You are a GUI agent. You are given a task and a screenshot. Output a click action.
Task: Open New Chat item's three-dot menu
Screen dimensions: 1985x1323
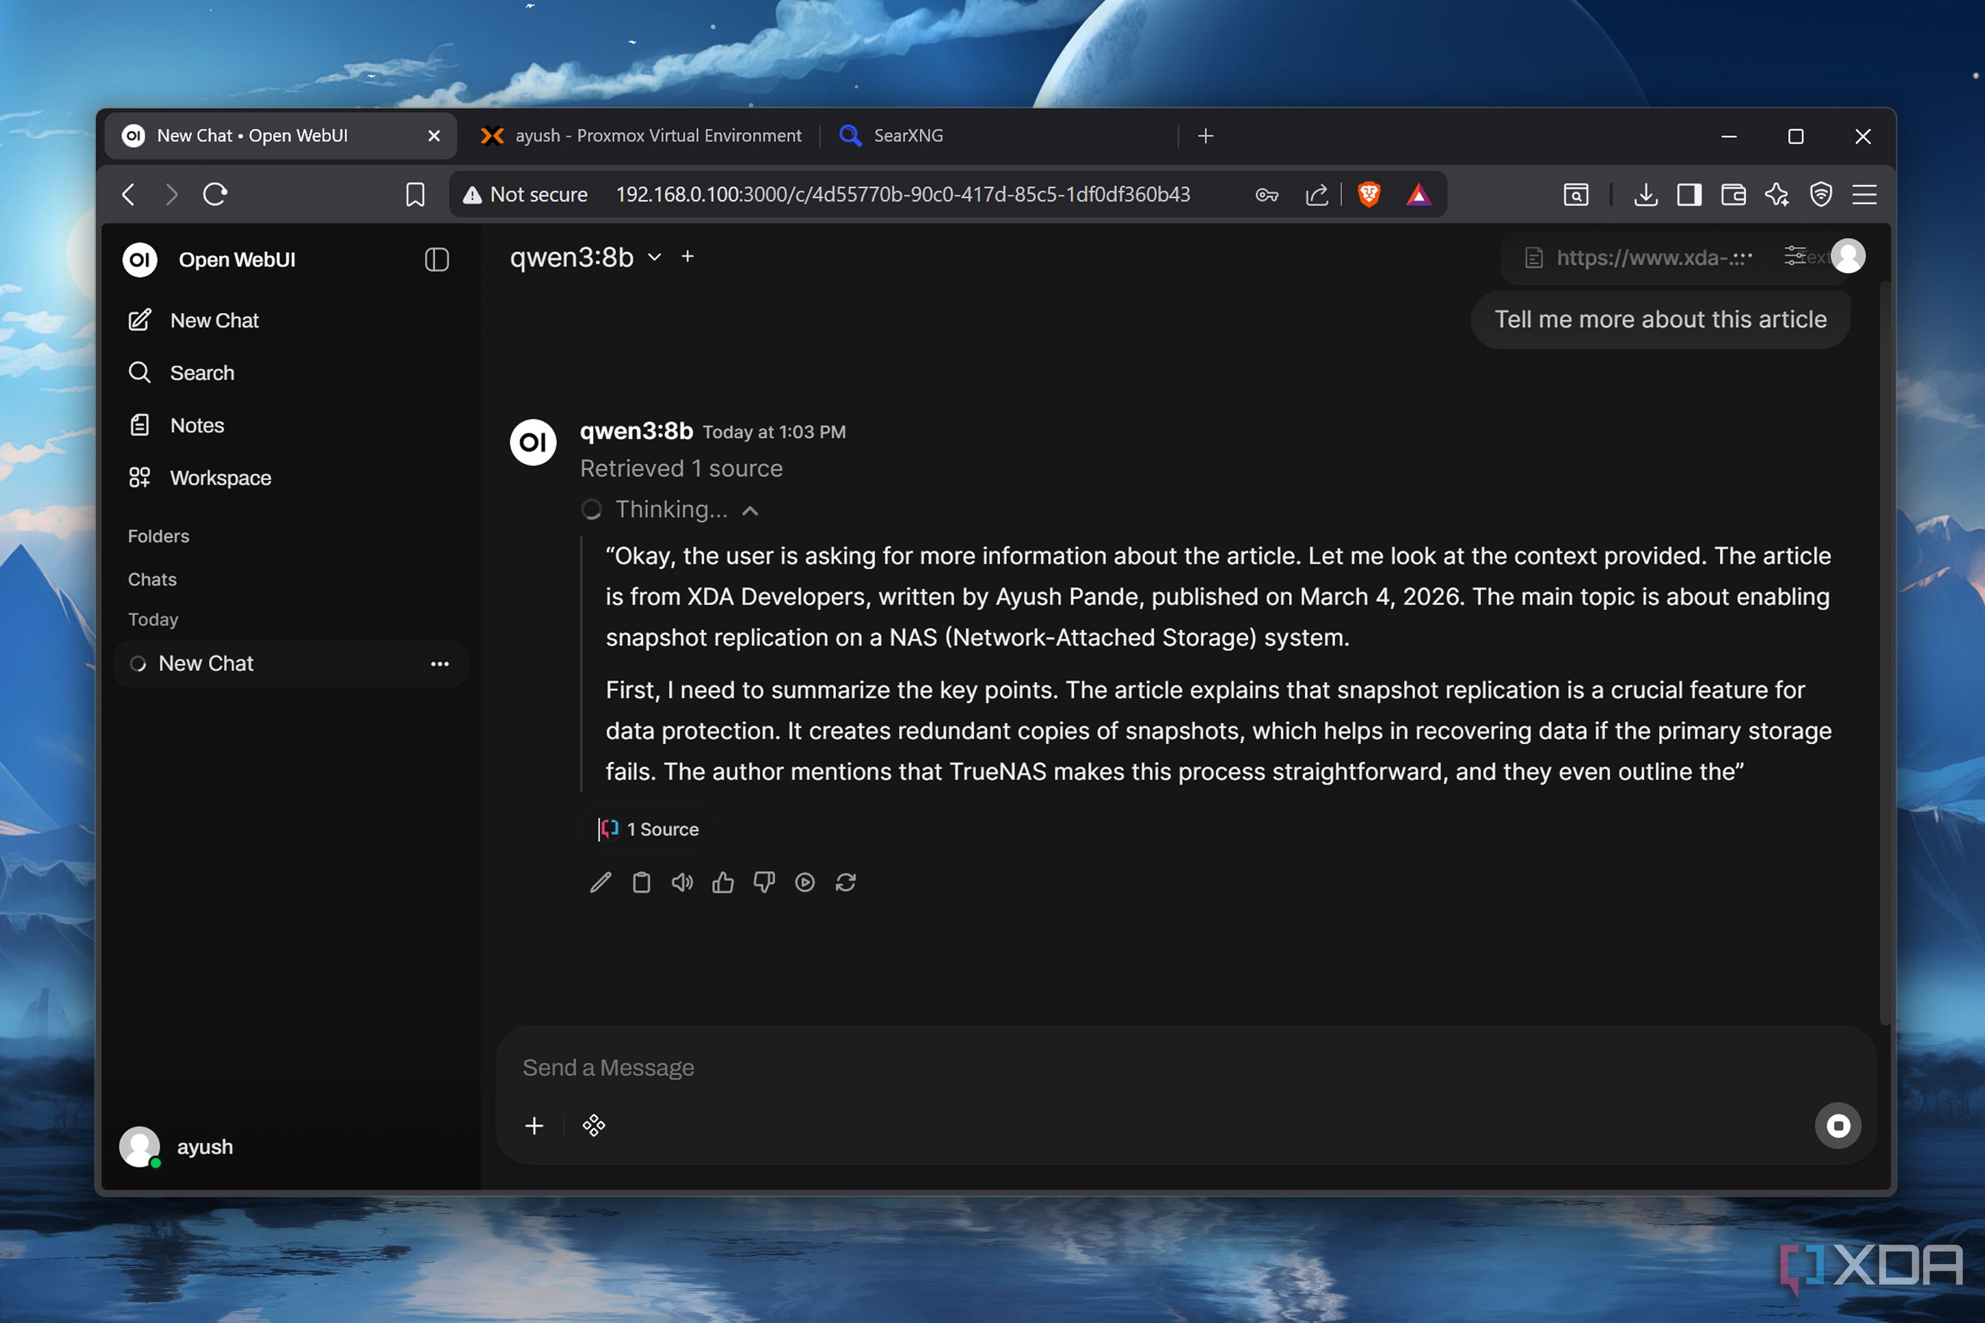coord(440,664)
